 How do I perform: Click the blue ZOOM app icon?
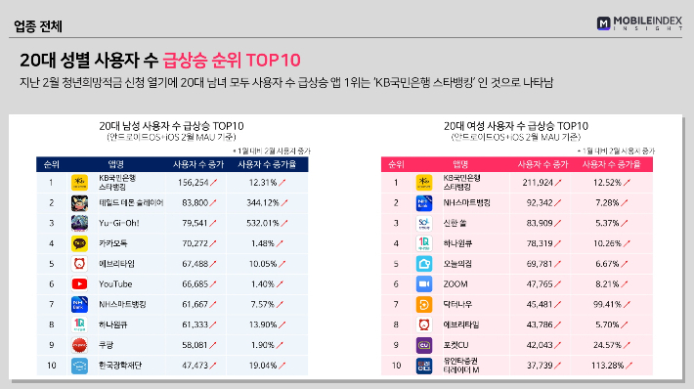point(424,284)
